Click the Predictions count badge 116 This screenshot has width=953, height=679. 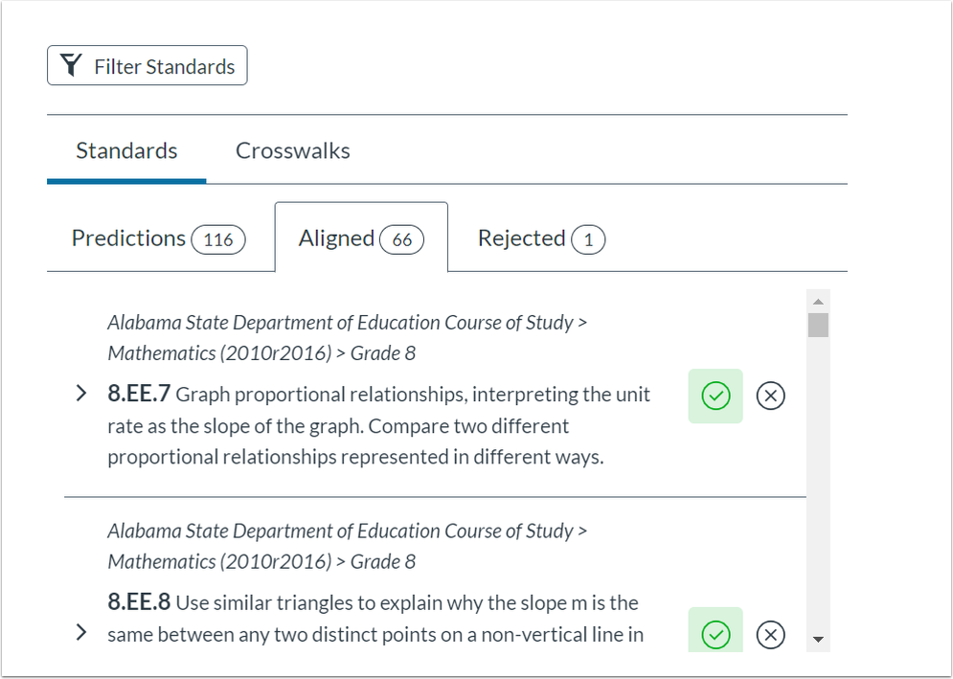pos(218,239)
